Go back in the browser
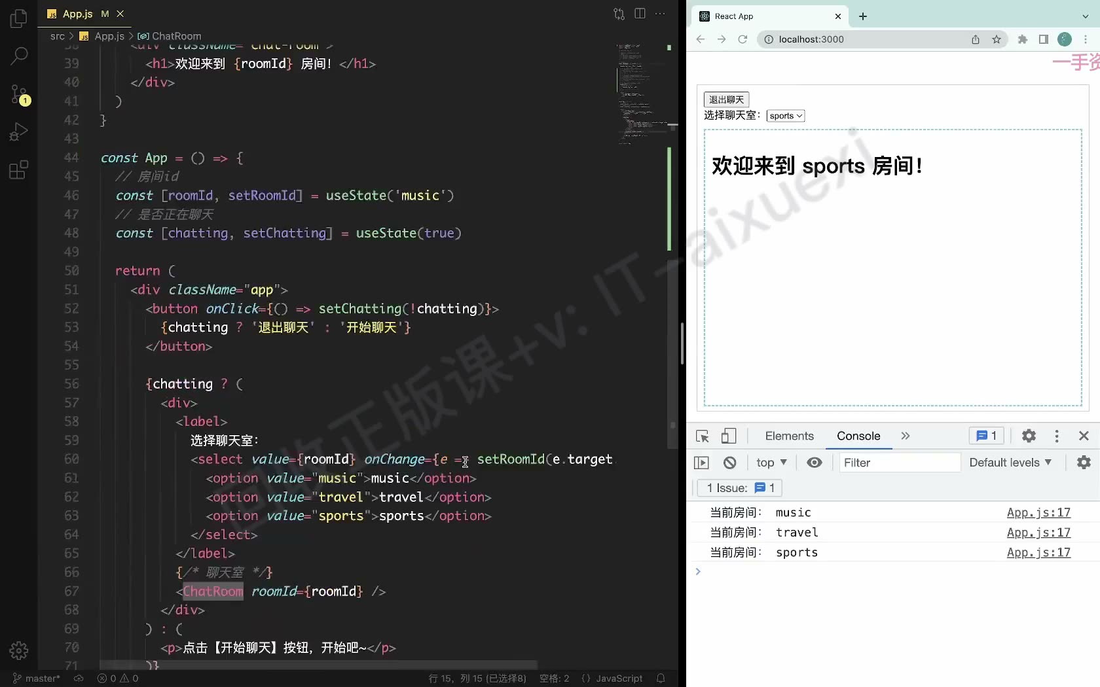This screenshot has height=687, width=1100. tap(701, 39)
